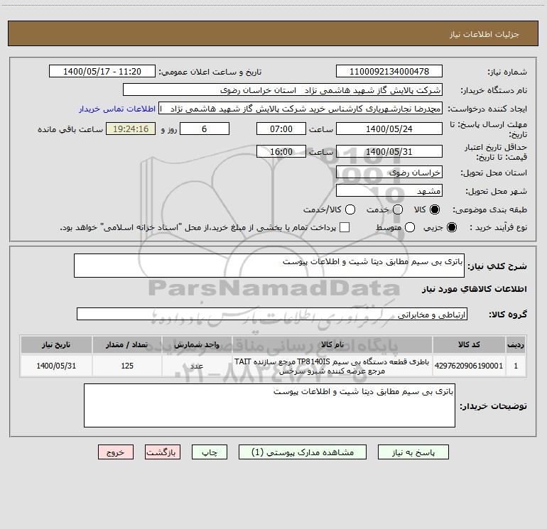This screenshot has width=547, height=529.
Task: Select product code 429762090619​0001 cell
Action: click(x=469, y=366)
